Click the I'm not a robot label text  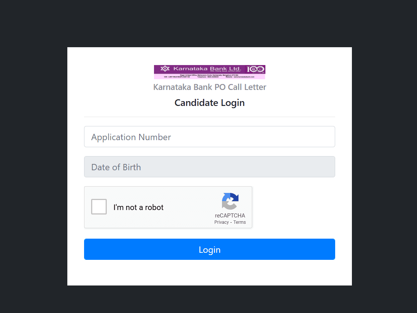tap(138, 207)
